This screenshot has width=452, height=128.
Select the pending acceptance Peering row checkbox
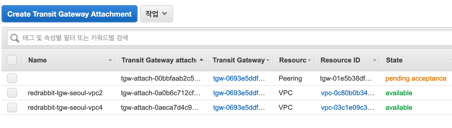click(12, 78)
